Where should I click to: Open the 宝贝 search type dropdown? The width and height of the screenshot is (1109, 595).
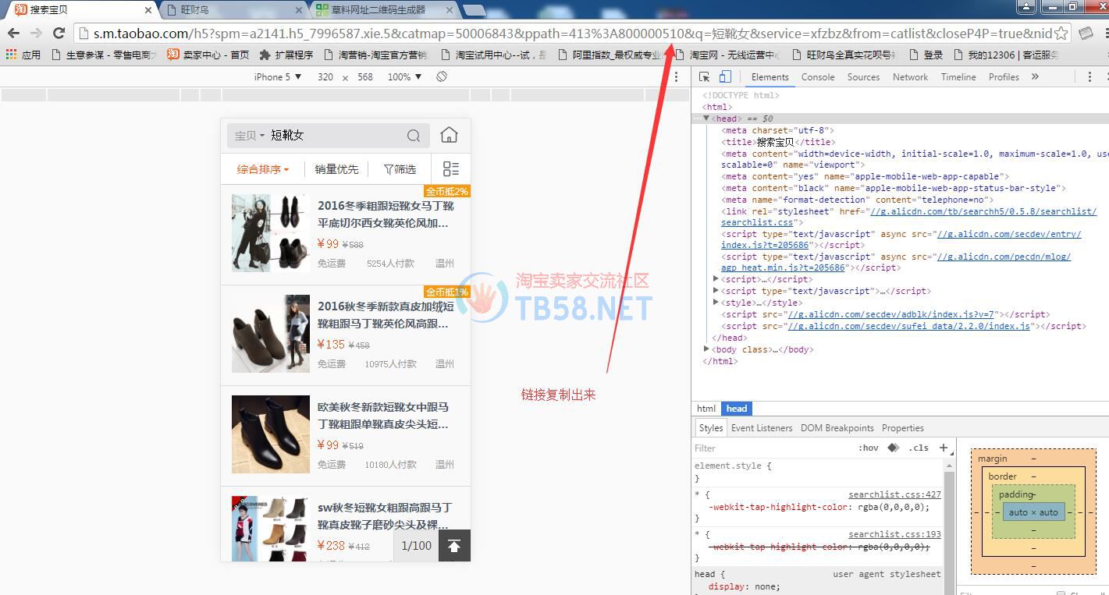(250, 136)
